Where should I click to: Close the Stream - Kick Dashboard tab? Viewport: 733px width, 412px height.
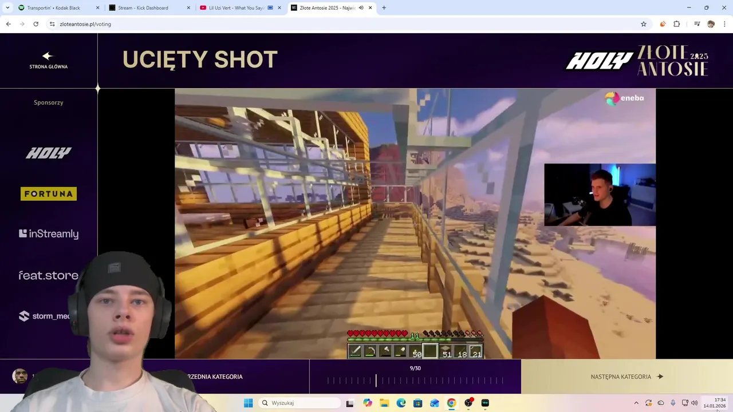(189, 8)
